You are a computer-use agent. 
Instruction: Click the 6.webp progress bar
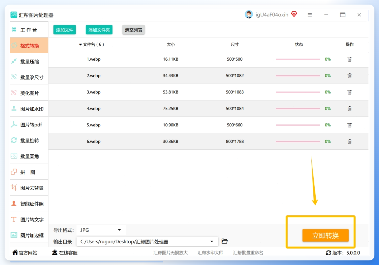click(x=298, y=141)
